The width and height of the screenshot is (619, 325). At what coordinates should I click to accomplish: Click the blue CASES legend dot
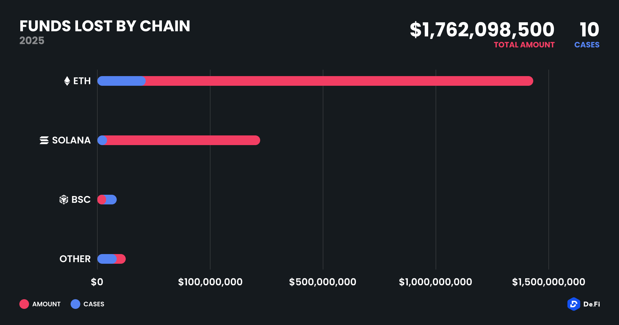[75, 304]
